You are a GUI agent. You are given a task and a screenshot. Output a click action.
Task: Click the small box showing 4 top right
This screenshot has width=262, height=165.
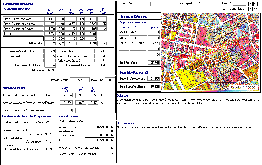[250, 4]
